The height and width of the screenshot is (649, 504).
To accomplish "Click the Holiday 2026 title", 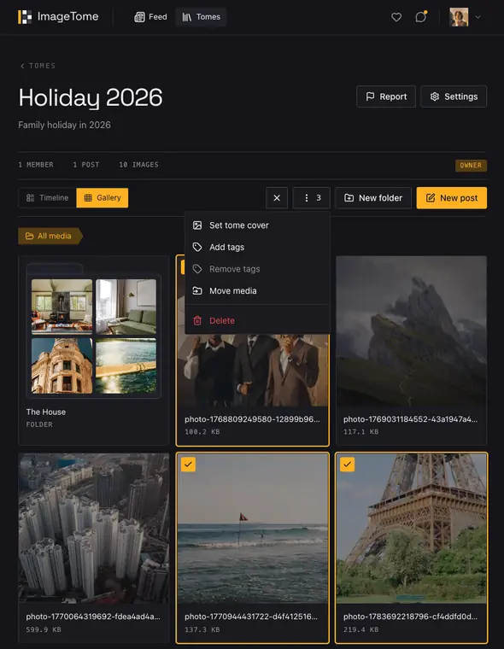I will pyautogui.click(x=91, y=97).
